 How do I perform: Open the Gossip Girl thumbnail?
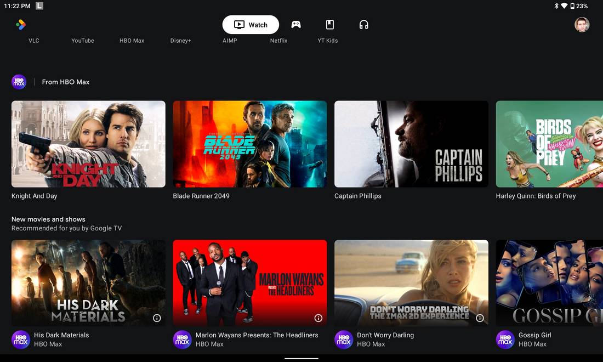549,283
